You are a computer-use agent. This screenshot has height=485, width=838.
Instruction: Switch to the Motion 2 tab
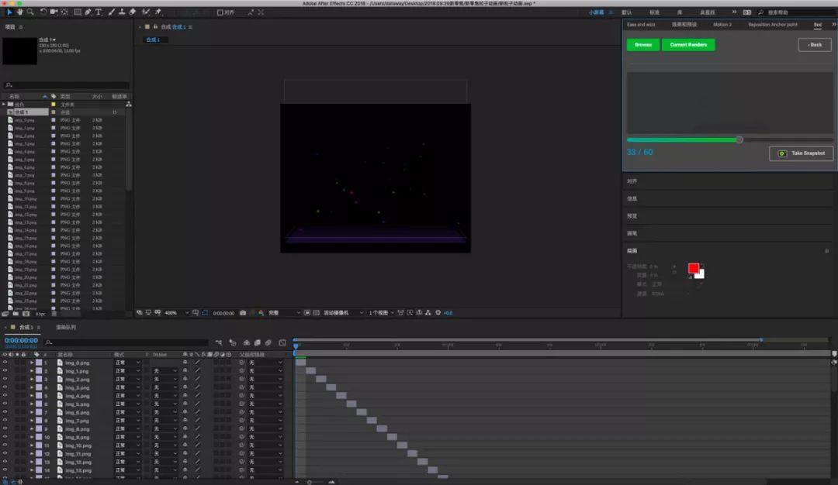[722, 25]
